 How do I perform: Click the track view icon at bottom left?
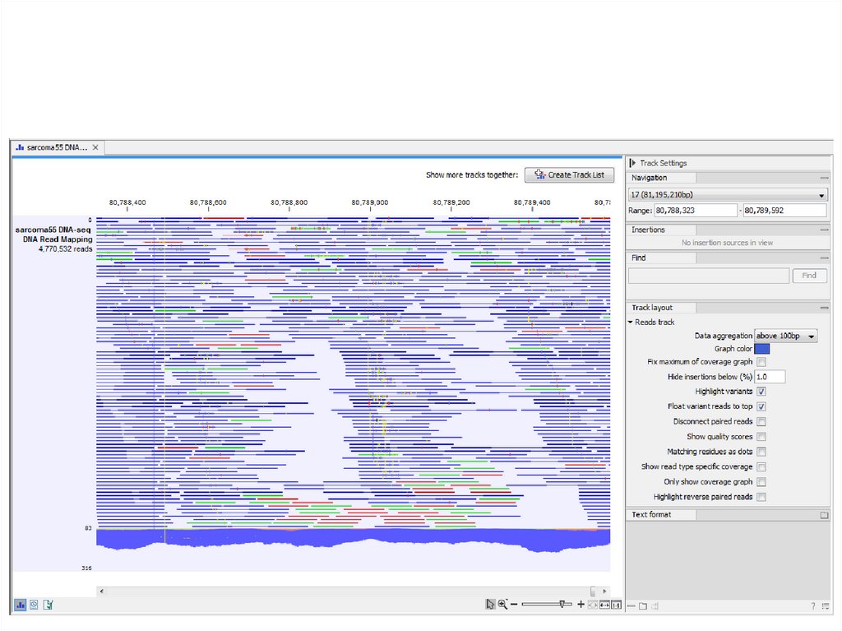point(20,605)
